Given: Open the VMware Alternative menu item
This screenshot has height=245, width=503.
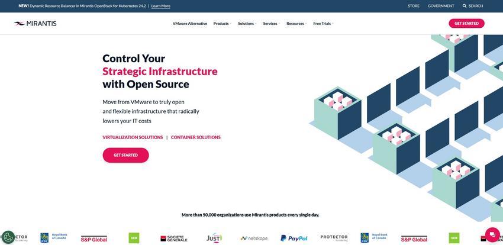Looking at the screenshot, I should [x=190, y=24].
